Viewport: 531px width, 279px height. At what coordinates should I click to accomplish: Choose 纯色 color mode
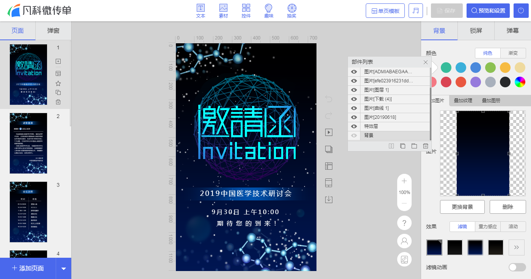click(x=488, y=53)
